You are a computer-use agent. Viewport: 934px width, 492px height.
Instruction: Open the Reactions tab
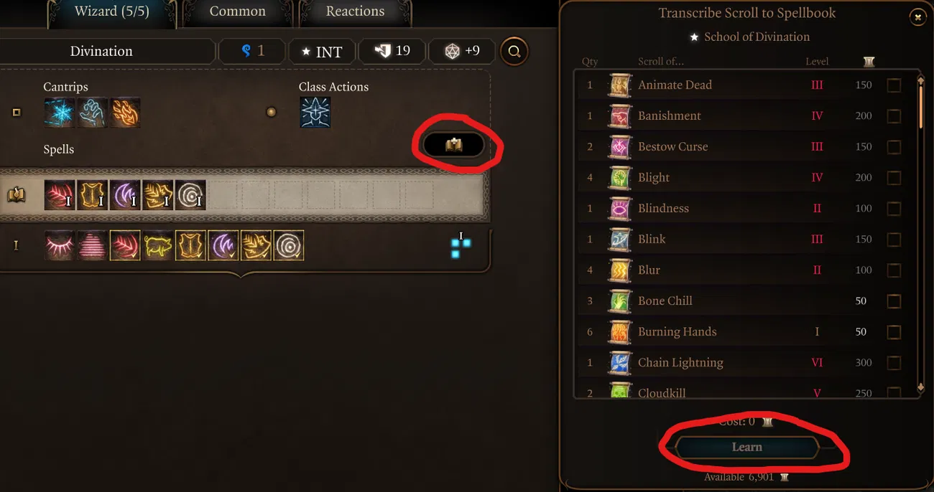pos(355,11)
